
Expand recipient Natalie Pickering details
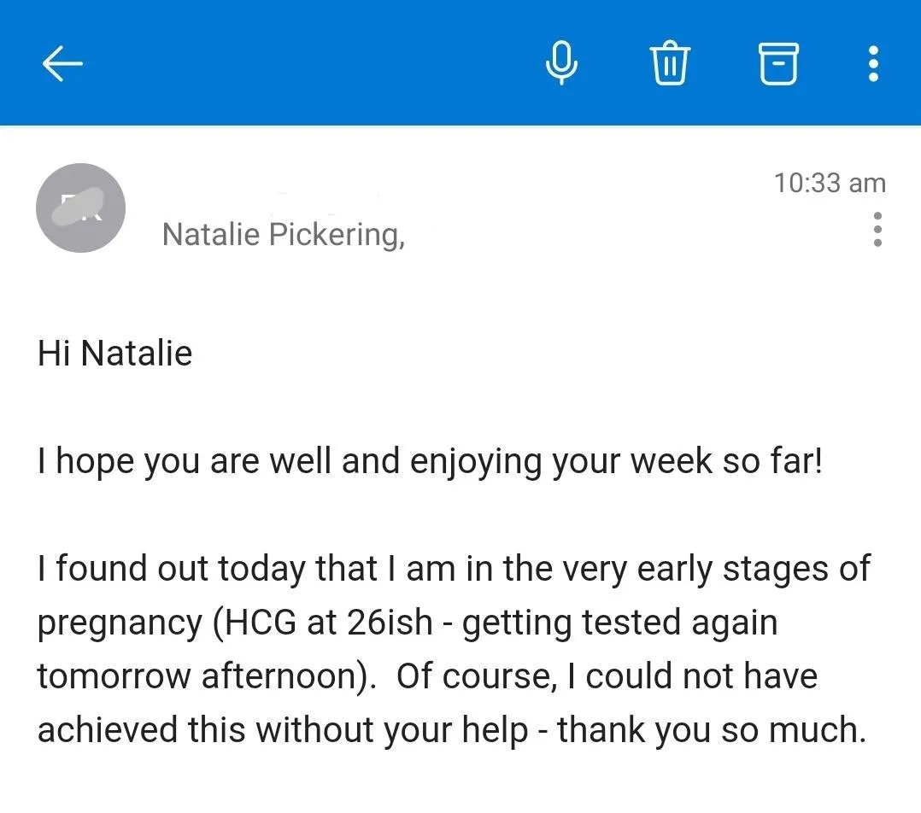(x=283, y=235)
